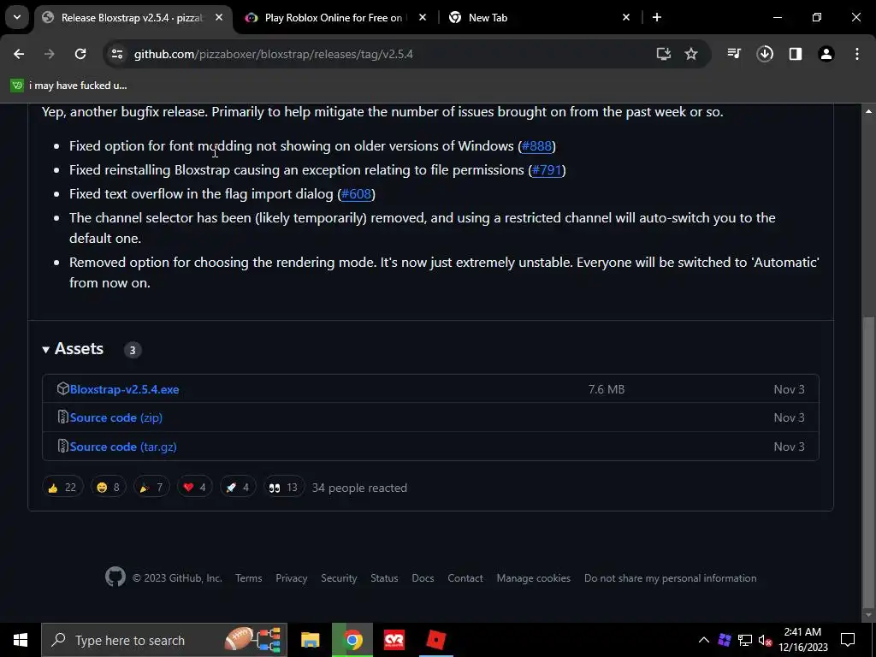
Task: Switch to the Play Roblox Online tab
Action: pyautogui.click(x=334, y=18)
